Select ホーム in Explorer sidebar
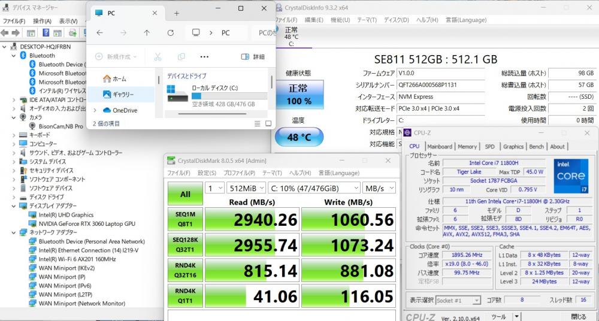This screenshot has height=321, width=599. pyautogui.click(x=121, y=78)
